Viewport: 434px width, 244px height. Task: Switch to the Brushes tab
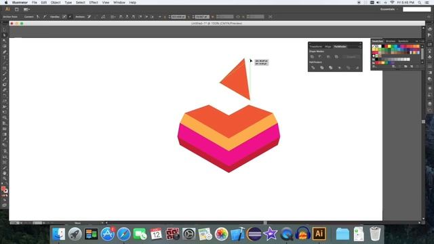pyautogui.click(x=391, y=41)
